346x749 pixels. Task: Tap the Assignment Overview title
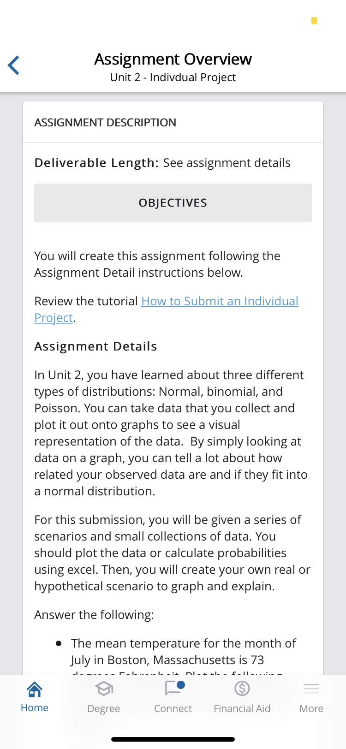173,59
